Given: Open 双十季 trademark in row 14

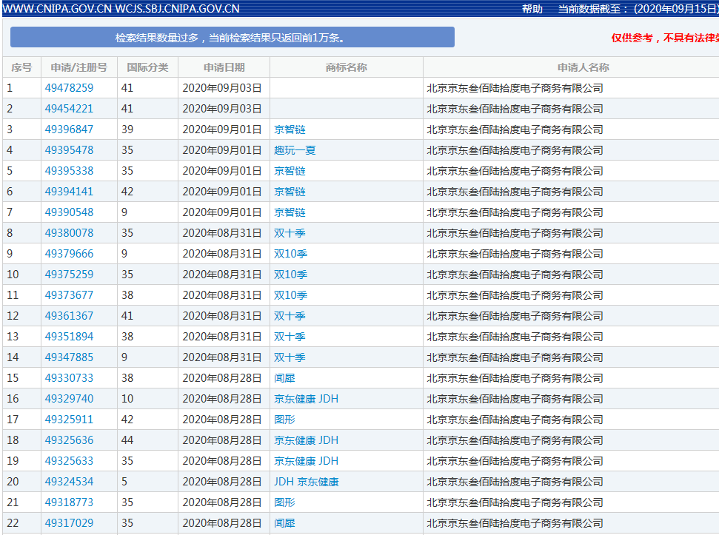Looking at the screenshot, I should [x=290, y=357].
